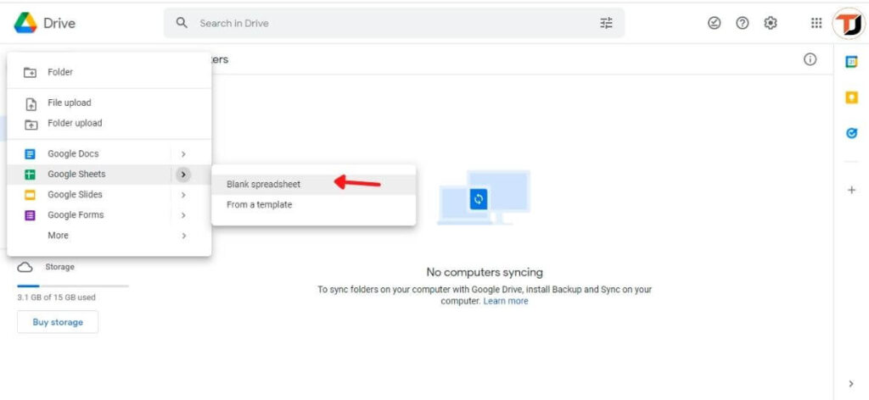The width and height of the screenshot is (869, 400).
Task: Expand the More submenu arrow
Action: [183, 236]
